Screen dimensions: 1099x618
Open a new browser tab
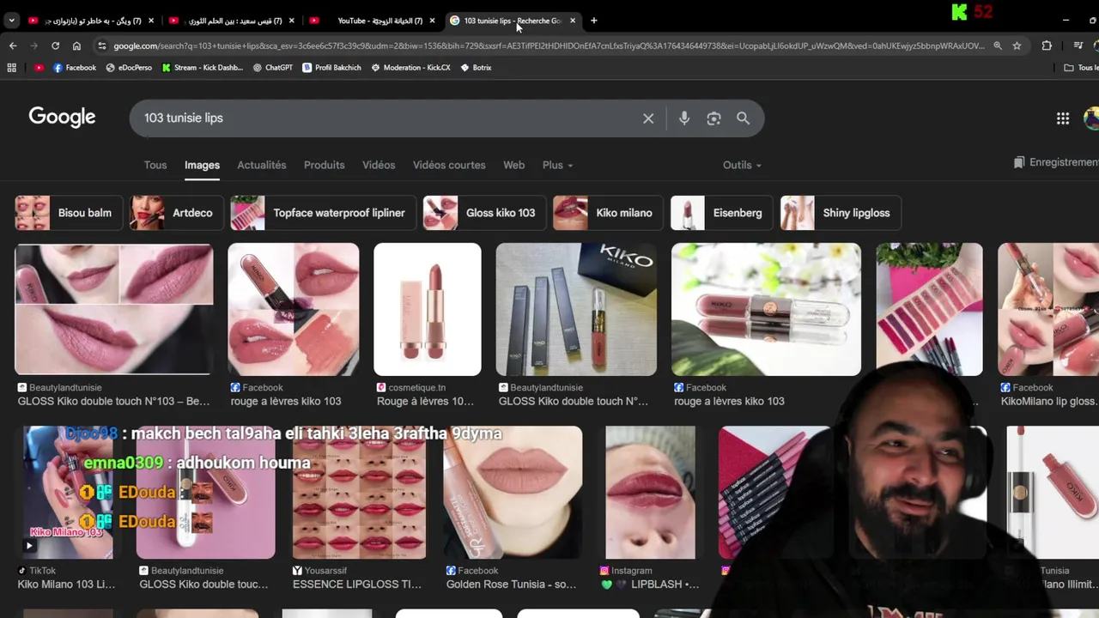pos(593,21)
